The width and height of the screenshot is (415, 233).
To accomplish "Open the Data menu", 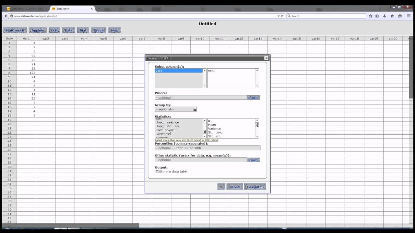I will click(68, 30).
